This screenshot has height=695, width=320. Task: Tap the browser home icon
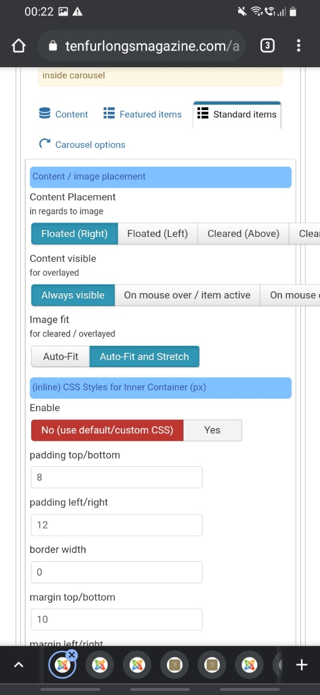[19, 46]
